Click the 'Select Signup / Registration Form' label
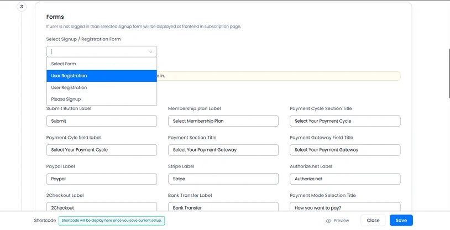The height and width of the screenshot is (230, 450). (x=83, y=39)
